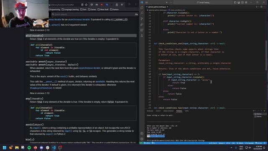This screenshot has height=151, width=268.
Task: Open the browser extensions puzzle icon
Action: click(117, 5)
